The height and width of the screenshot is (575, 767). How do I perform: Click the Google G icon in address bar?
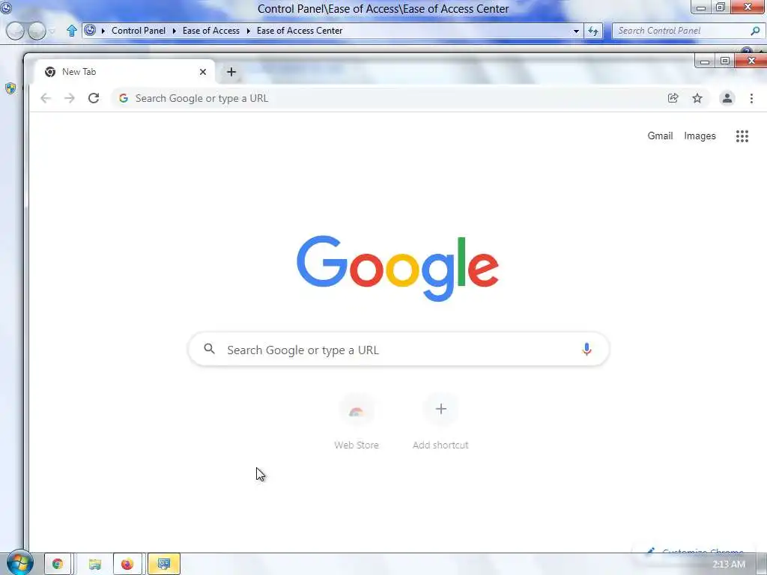(124, 98)
